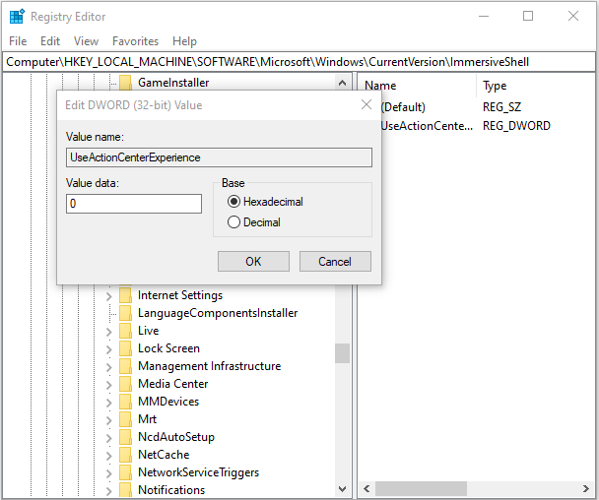Screen dimensions: 599x500
Task: Select the Notifications folder icon
Action: click(x=125, y=490)
